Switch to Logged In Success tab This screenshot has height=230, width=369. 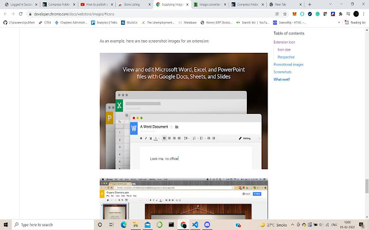21,5
